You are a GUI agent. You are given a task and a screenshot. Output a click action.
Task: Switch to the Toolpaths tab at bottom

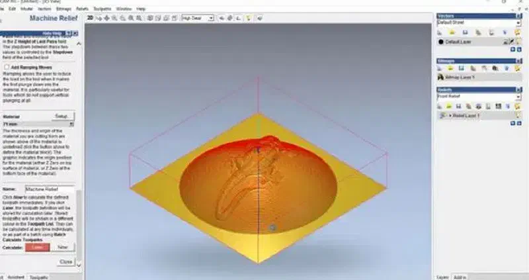pos(39,277)
